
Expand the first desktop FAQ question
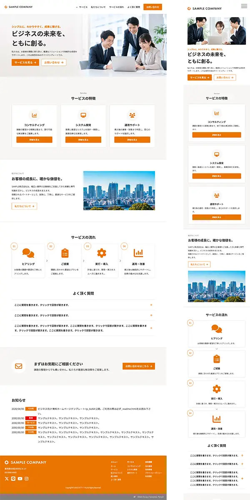(83, 305)
